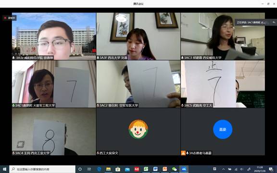277x173 pixels.
Task: Select the clown avatar participant tile
Action: pyautogui.click(x=138, y=132)
